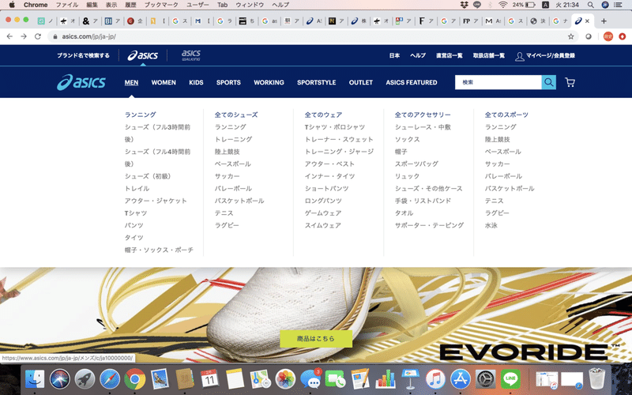Click the top-bar ヘルプ link beside 日本
Viewport: 632px width, 395px height.
pyautogui.click(x=418, y=55)
